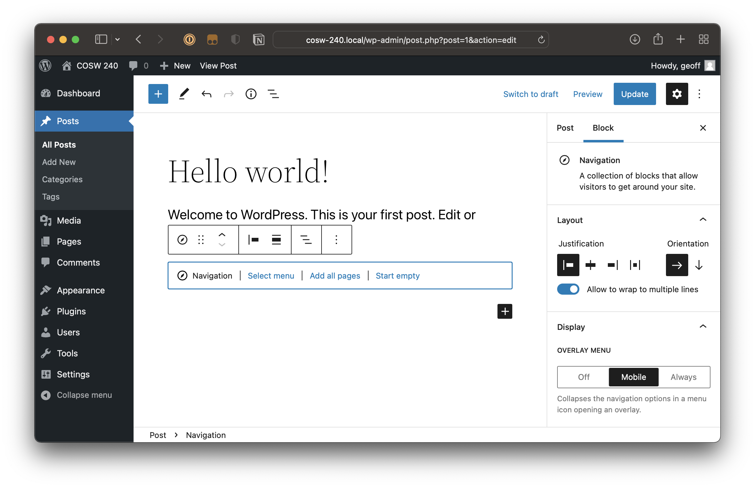The height and width of the screenshot is (488, 755).
Task: Set justification to center
Action: (x=590, y=265)
